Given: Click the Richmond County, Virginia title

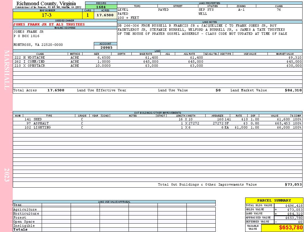Looking at the screenshot, I should click(46, 3).
